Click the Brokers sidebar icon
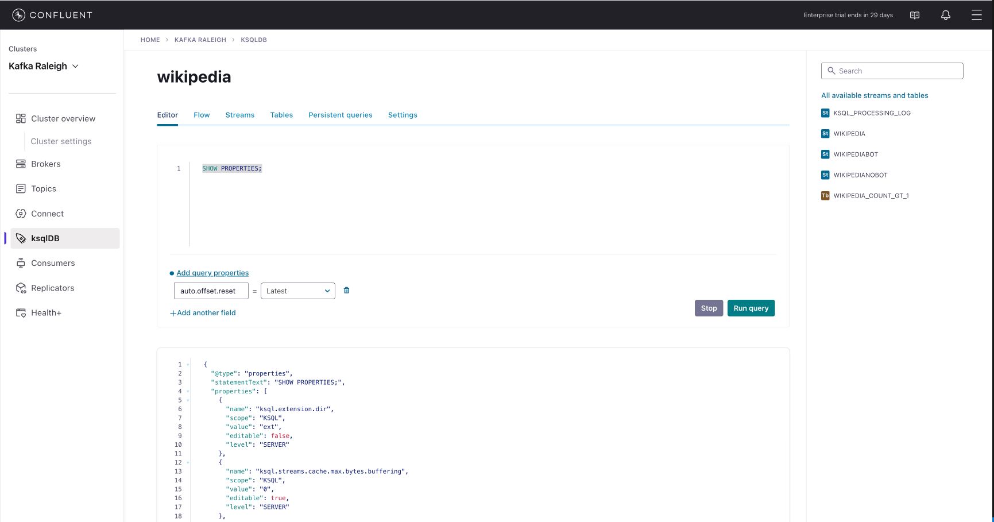This screenshot has height=522, width=994. coord(21,164)
